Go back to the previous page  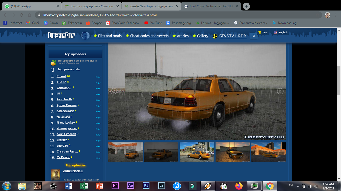[x=6, y=15]
